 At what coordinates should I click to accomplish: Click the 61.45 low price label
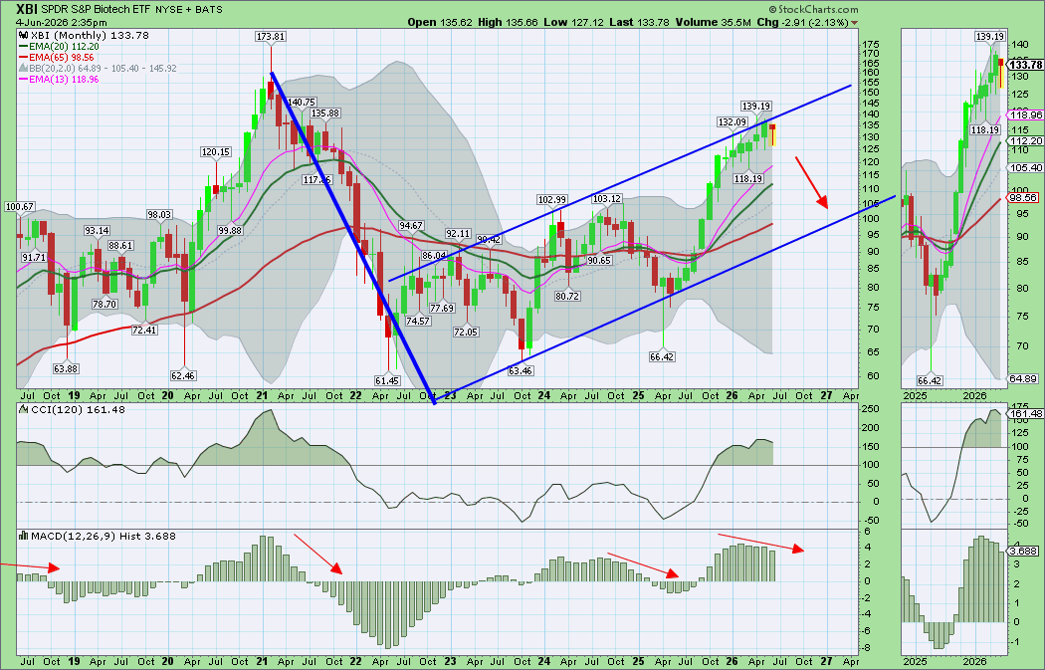pos(386,380)
